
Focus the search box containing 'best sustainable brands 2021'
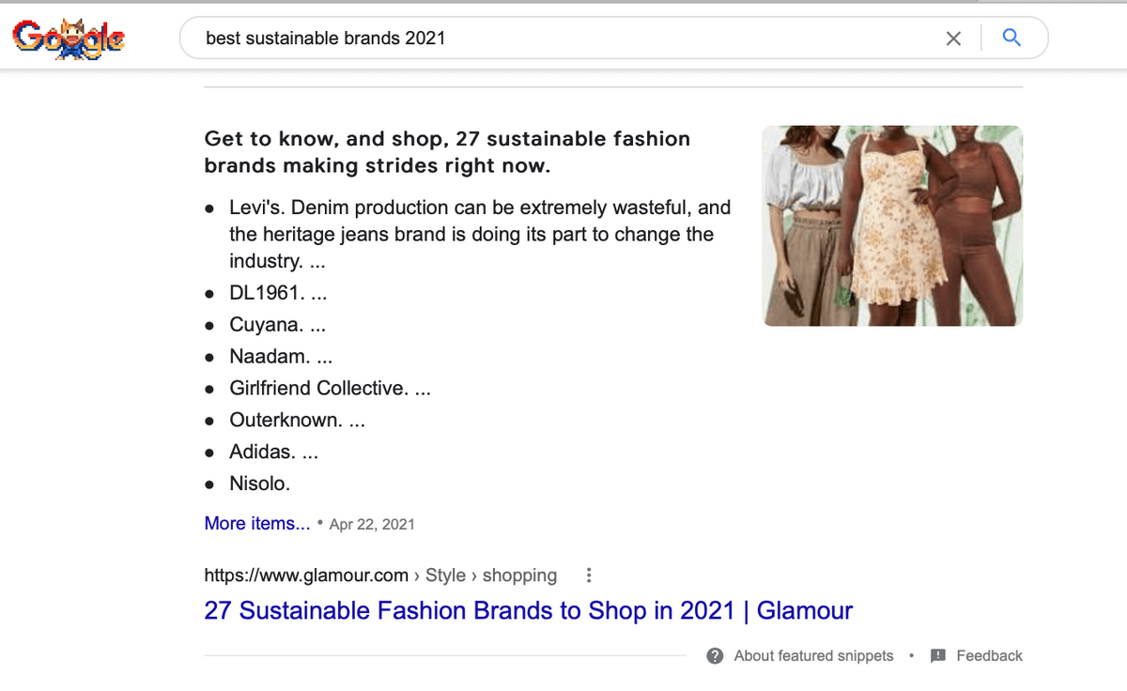(563, 38)
